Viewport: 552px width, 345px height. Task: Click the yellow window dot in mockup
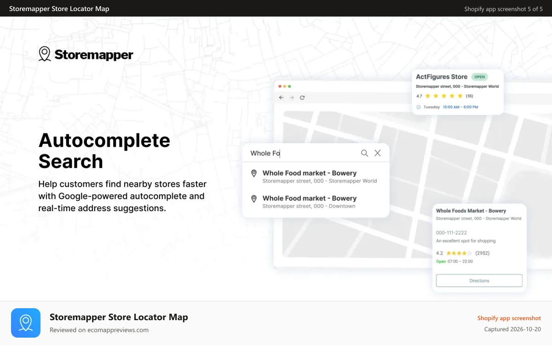point(285,86)
